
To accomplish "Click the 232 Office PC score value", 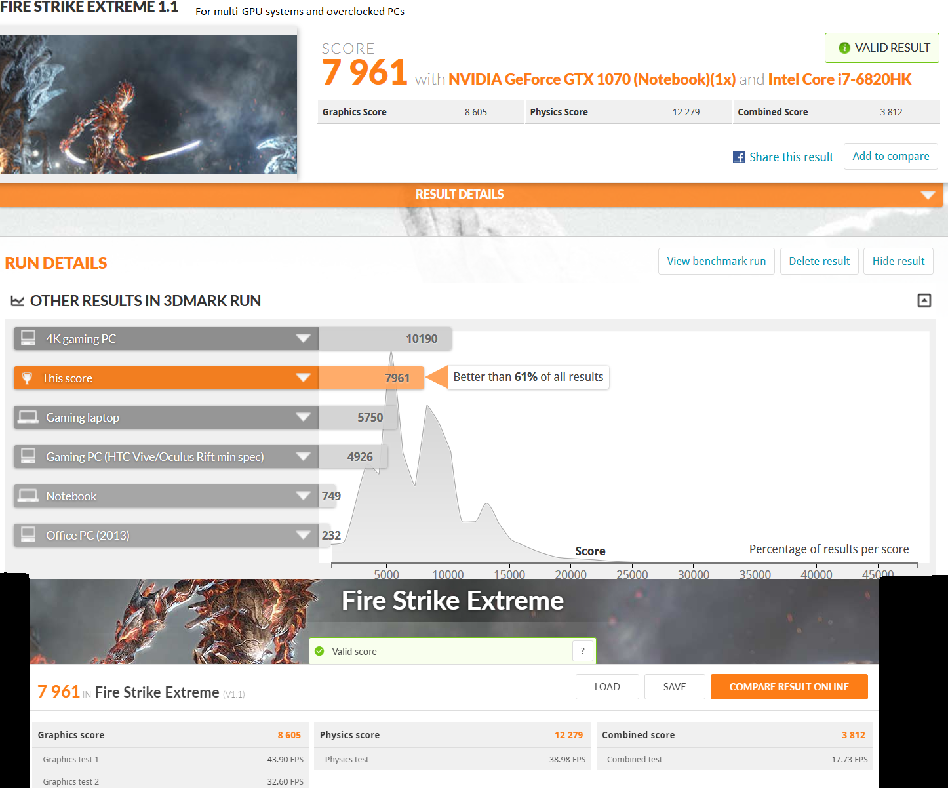I will coord(331,536).
